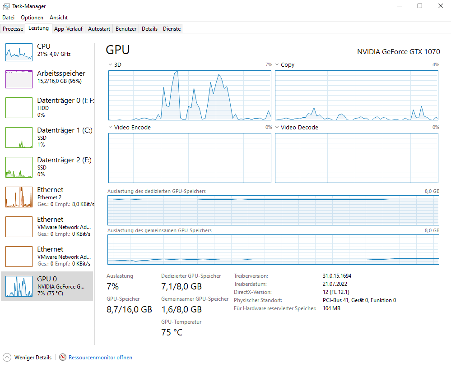Click the Datenträger 1 graph thumbnail
Viewport: 451px width, 367px height.
pyautogui.click(x=19, y=137)
